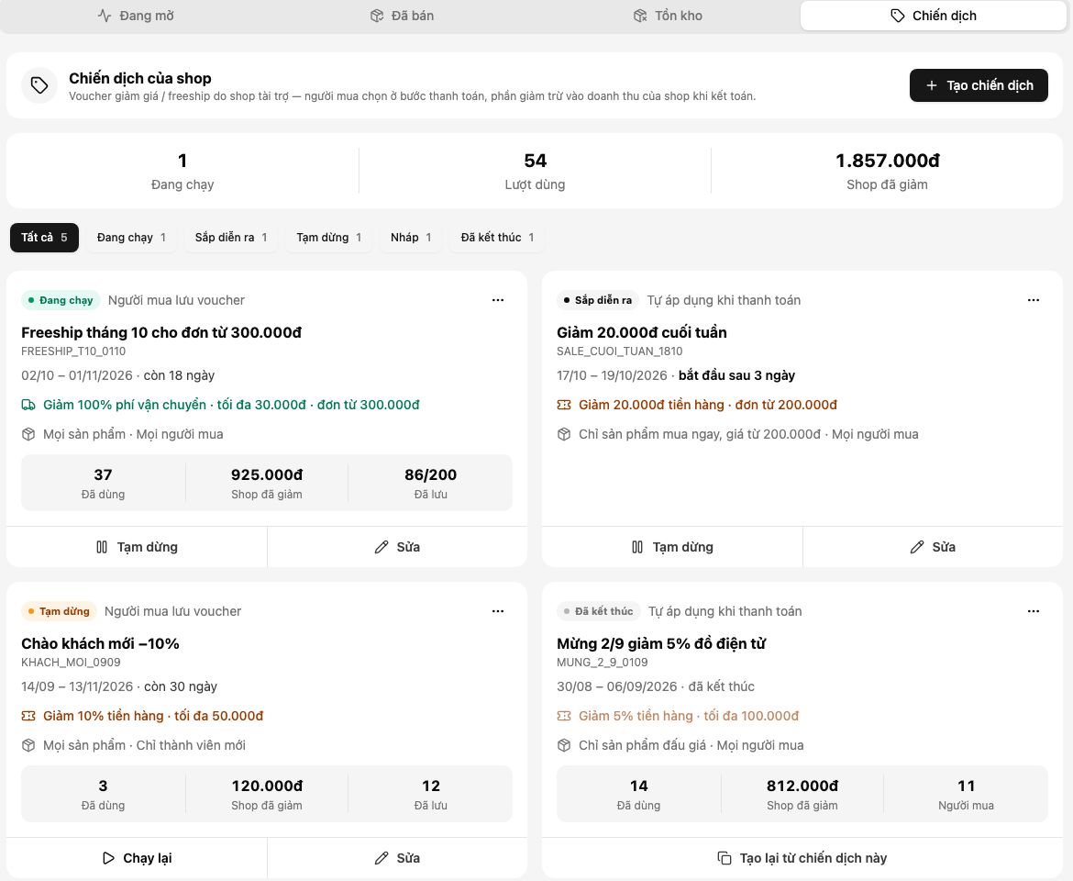Click the tag icon beside Chiến dịch của shop

click(x=39, y=85)
